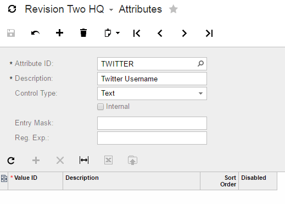285x204 pixels.
Task: Sort by the Value ID column header
Action: click(x=36, y=181)
